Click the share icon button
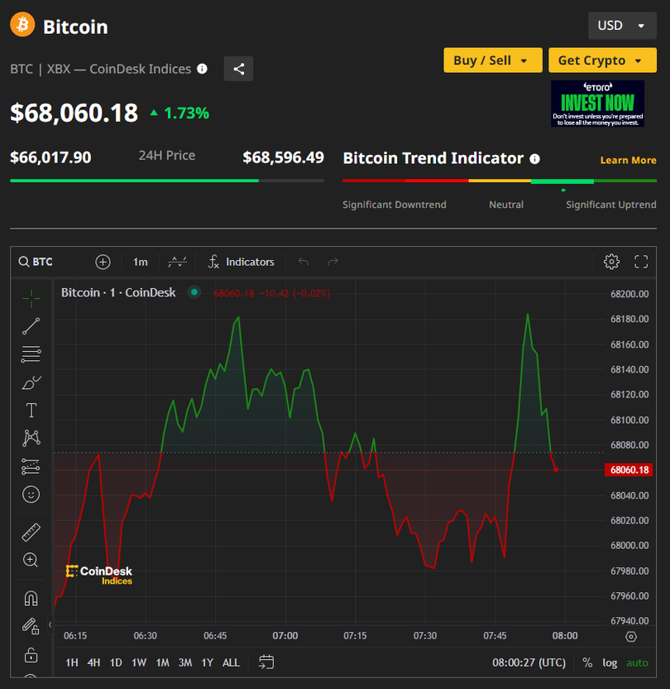 point(239,69)
